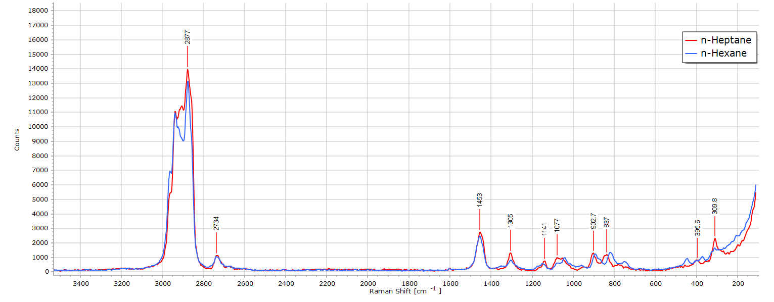Viewport: 774px width, 302px height.
Task: Click the Counts y-axis title
Action: click(17, 139)
